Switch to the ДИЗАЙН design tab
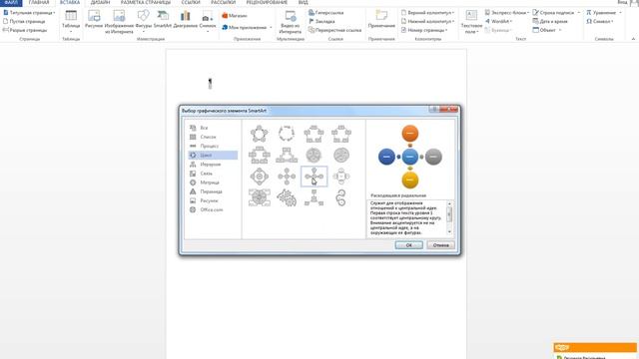Image resolution: width=639 pixels, height=359 pixels. tap(100, 2)
